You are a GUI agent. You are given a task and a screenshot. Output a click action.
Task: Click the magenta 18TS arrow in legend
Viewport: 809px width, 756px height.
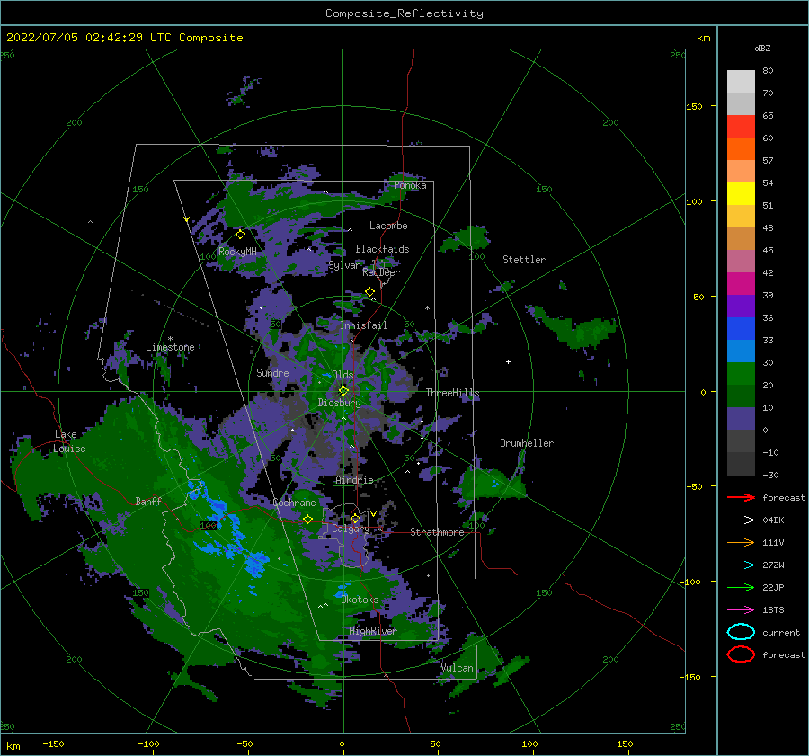point(741,610)
